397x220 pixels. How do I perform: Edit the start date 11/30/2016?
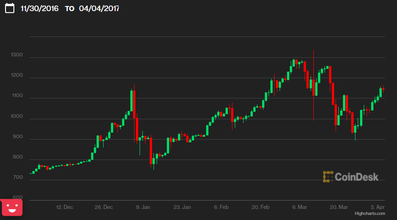pos(39,9)
